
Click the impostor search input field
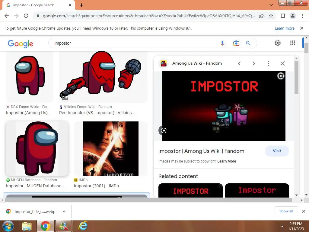click(134, 43)
